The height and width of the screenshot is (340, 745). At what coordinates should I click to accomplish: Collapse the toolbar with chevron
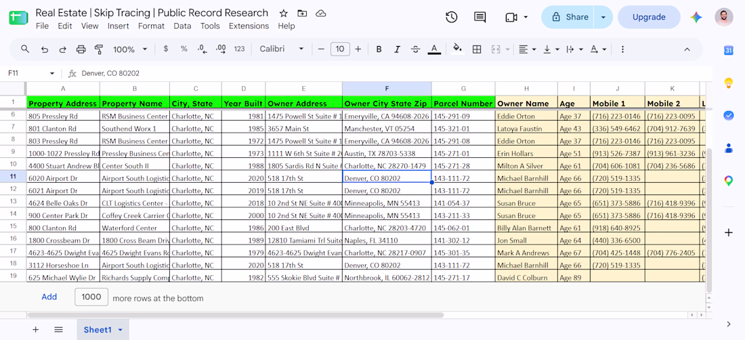pyautogui.click(x=687, y=49)
